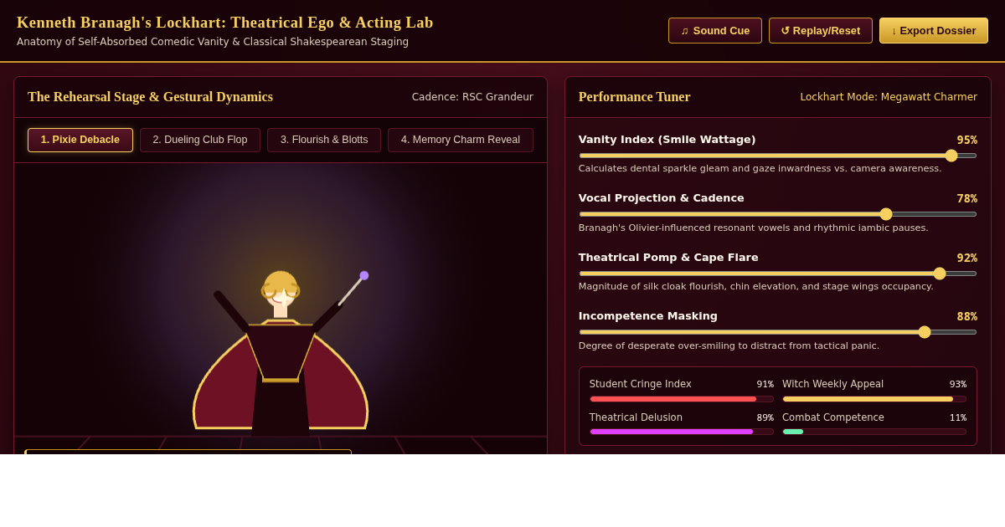Click the subtitle 'Anatomy of Self-Absorbed Comedic Vanity'
Image resolution: width=1005 pixels, height=527 pixels.
tap(213, 42)
